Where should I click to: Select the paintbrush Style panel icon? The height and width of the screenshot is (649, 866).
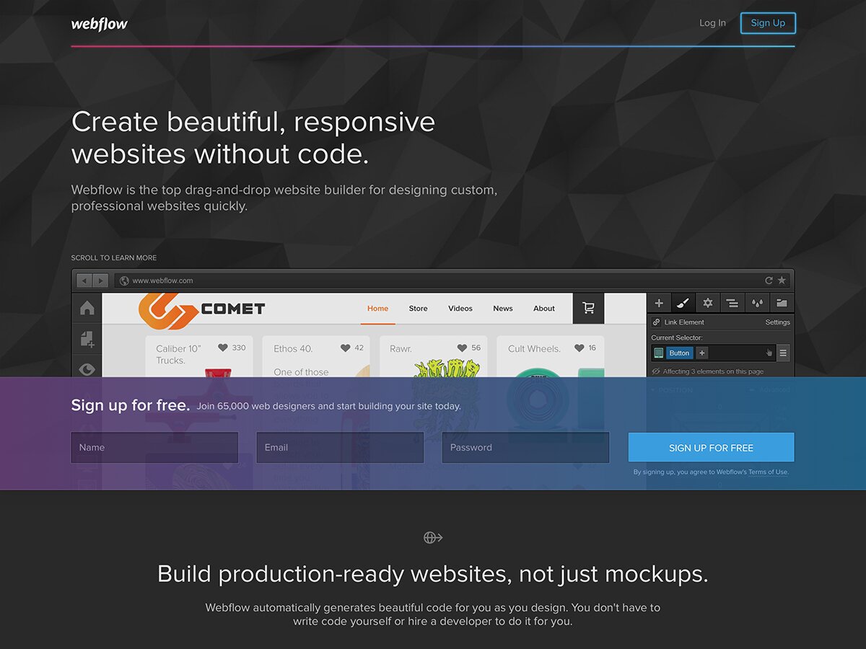coord(683,303)
